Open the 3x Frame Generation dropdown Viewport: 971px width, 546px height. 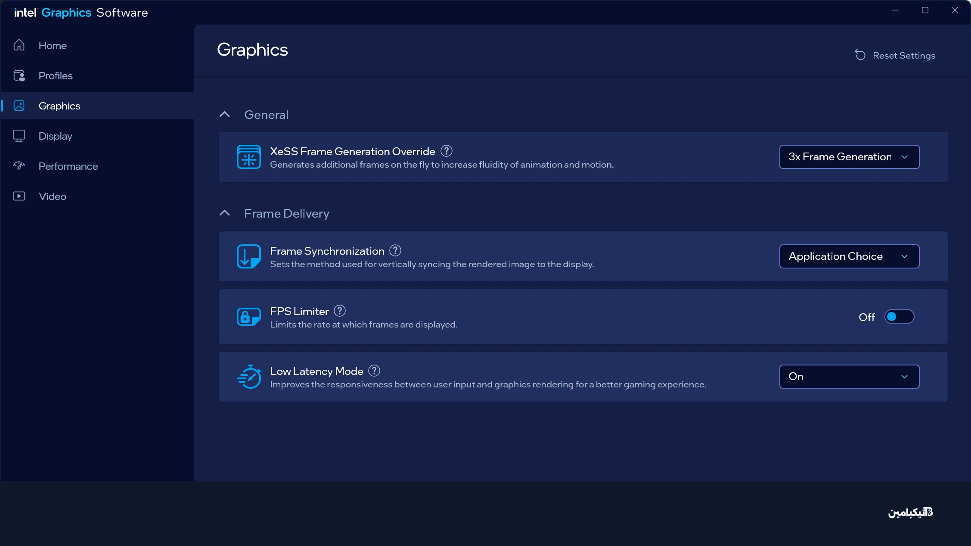coord(849,157)
